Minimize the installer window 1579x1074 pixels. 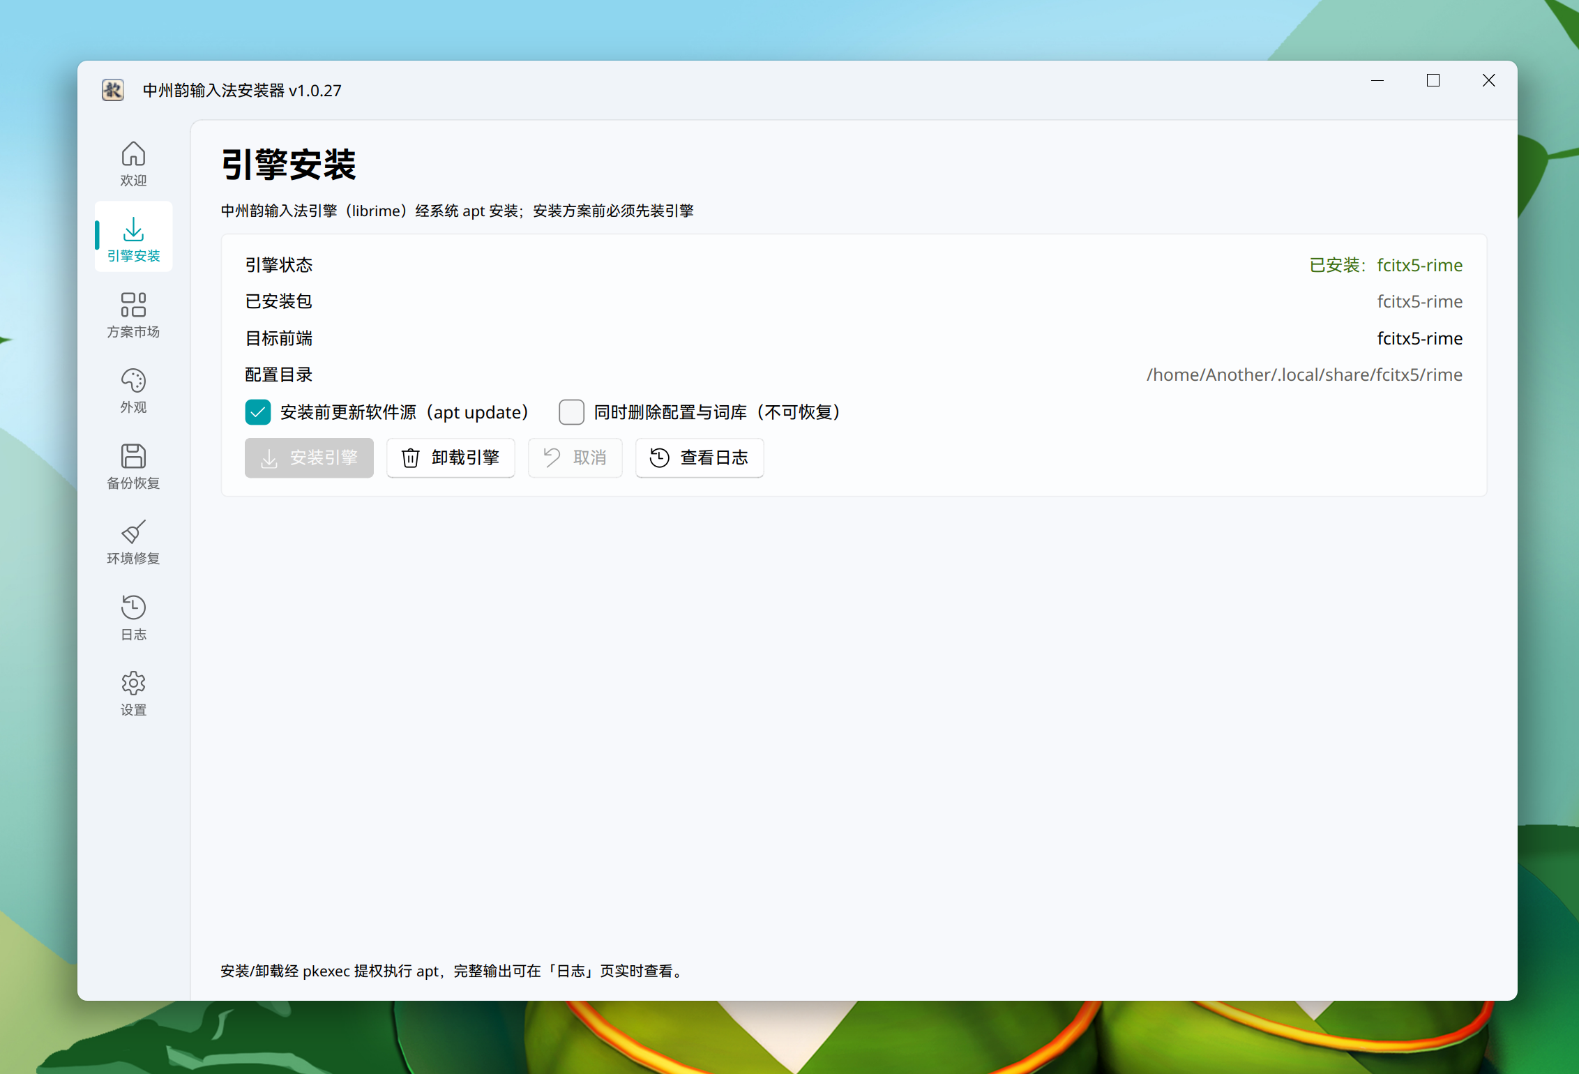pos(1377,81)
